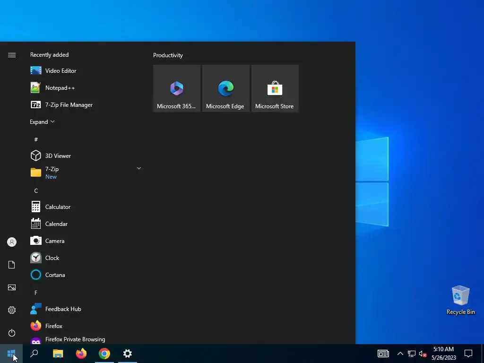Click the Power button icon

point(12,333)
